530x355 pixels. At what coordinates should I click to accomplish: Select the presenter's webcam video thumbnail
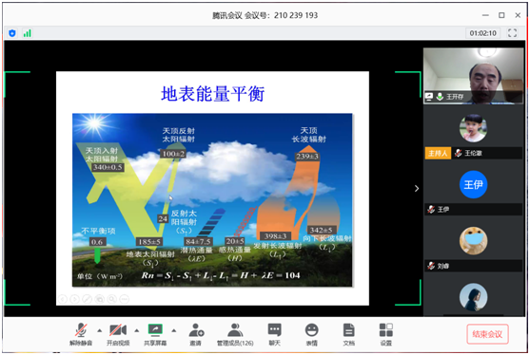[x=473, y=76]
